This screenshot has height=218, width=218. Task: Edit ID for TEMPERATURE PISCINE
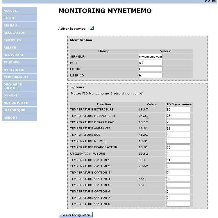point(178,141)
